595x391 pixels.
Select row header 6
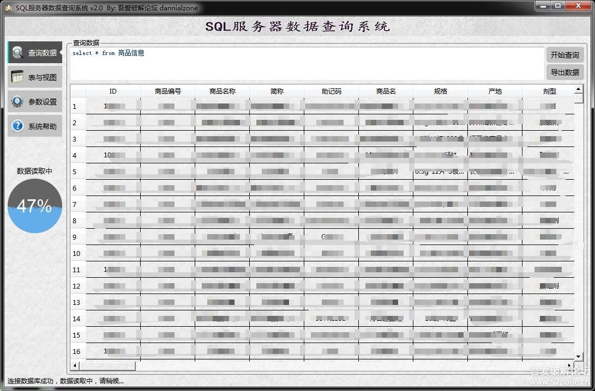pyautogui.click(x=78, y=188)
